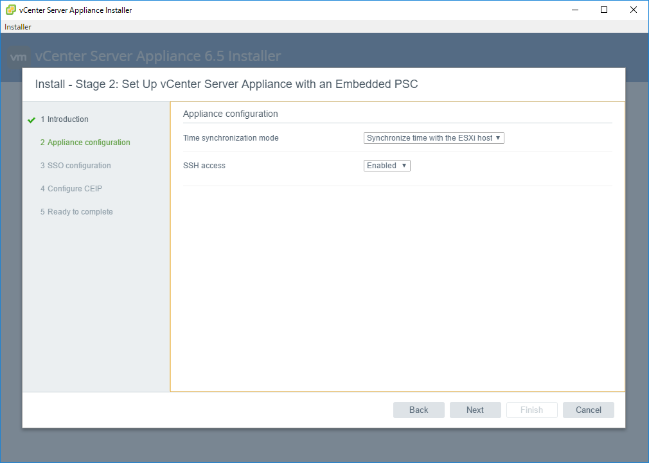Click the Finish button

coord(532,410)
